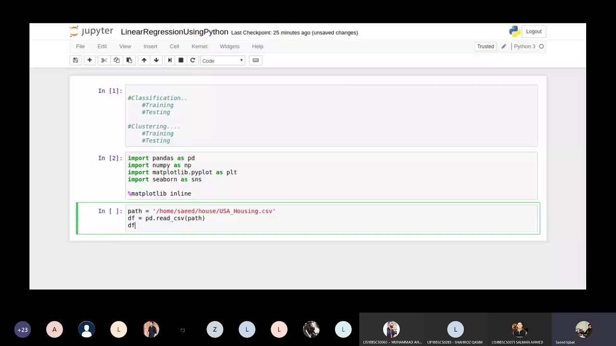Open the Widgets menu
The height and width of the screenshot is (346, 616).
[x=230, y=47]
